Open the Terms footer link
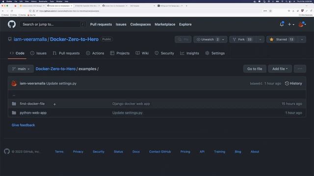 59,152
